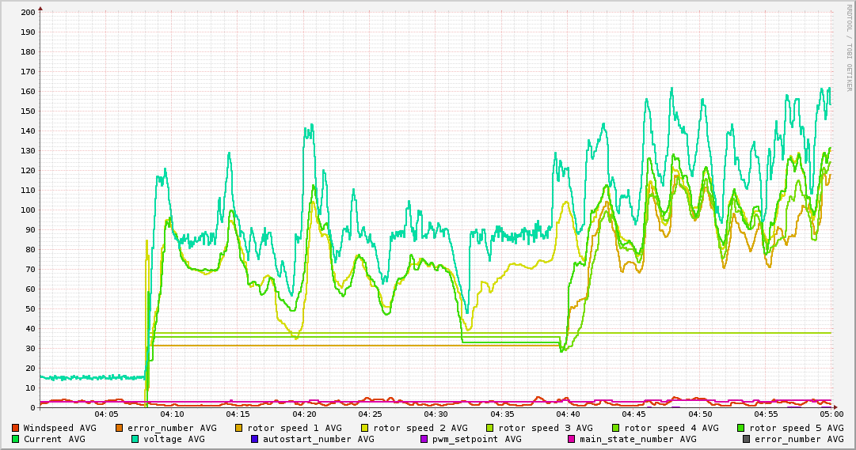Click the 70 value on vertical axis
856x450 pixels.
[x=31, y=270]
